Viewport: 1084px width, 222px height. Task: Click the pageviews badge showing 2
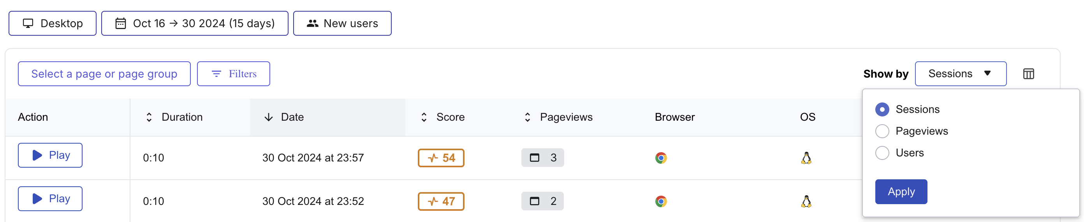tap(542, 201)
